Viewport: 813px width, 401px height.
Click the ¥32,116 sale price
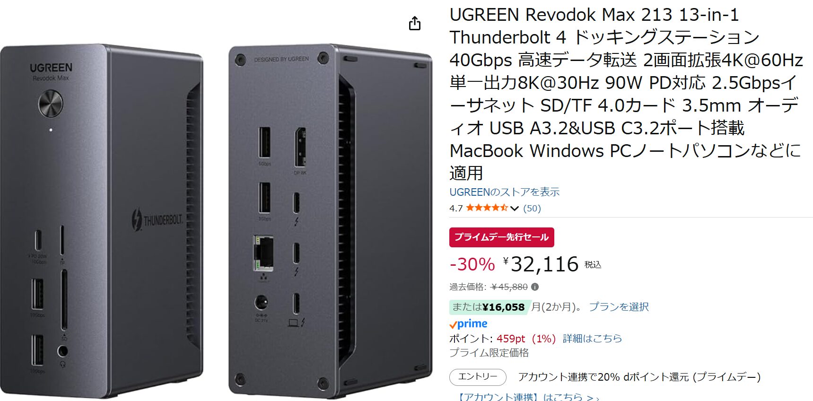541,264
